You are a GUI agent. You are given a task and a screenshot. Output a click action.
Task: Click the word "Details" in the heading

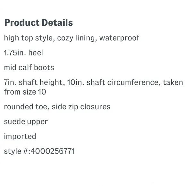(57, 22)
